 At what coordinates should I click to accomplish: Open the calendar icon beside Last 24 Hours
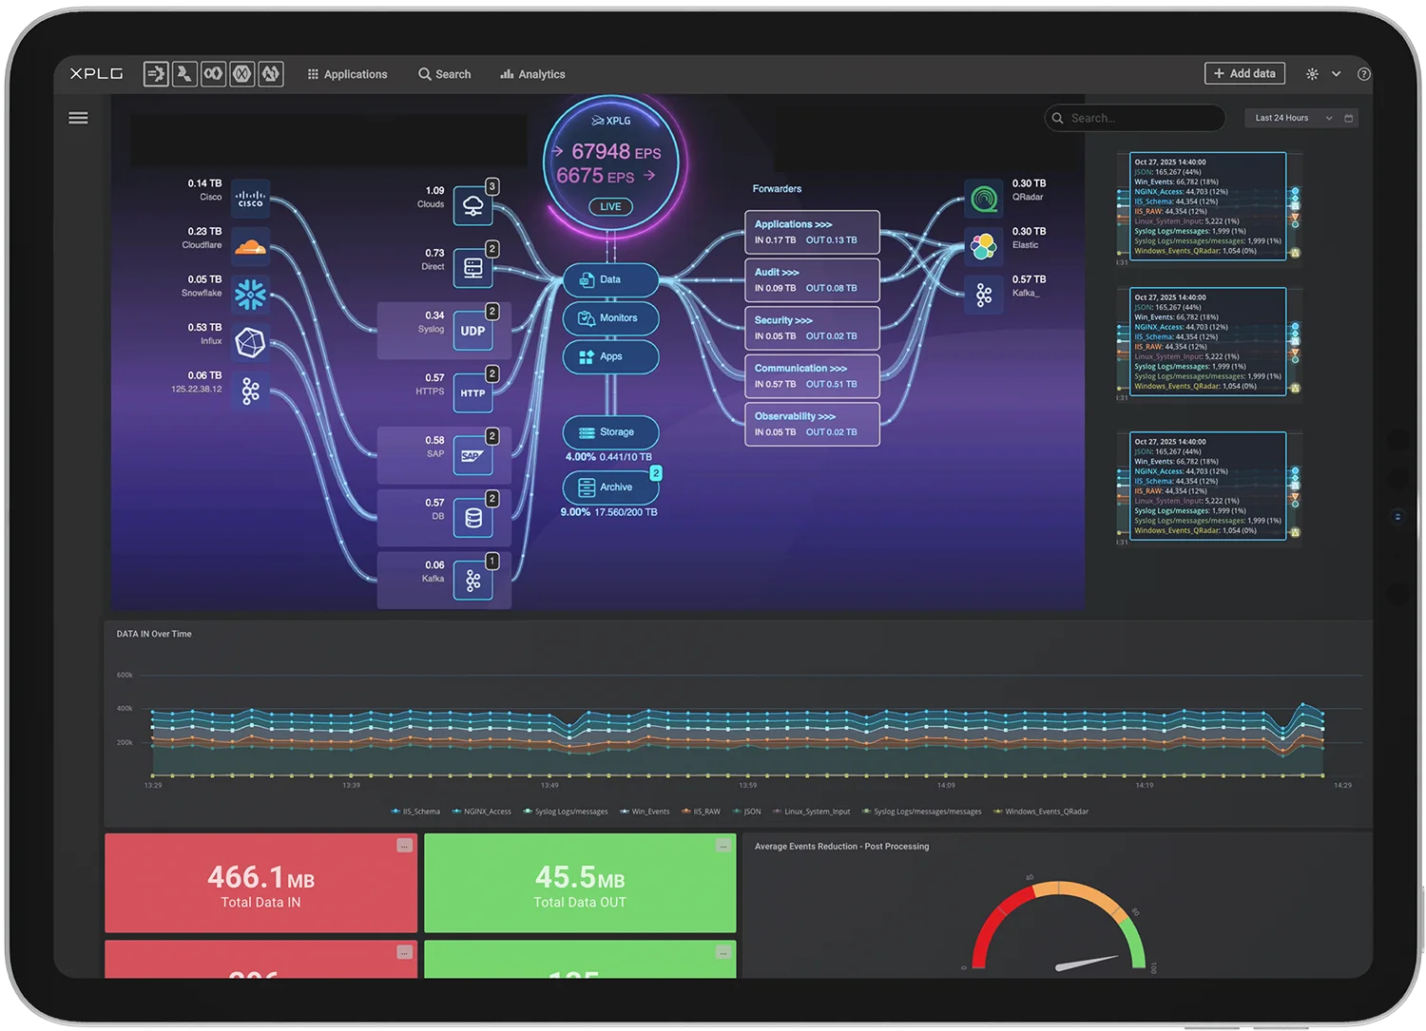click(1348, 118)
